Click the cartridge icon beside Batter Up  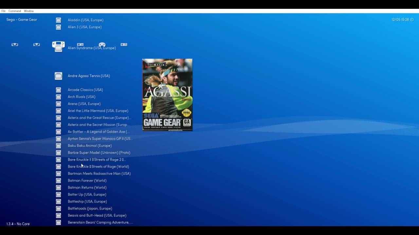58,194
